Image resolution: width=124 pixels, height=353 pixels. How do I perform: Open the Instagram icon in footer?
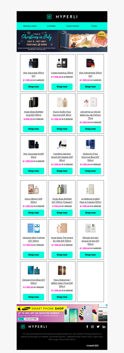coord(92,327)
